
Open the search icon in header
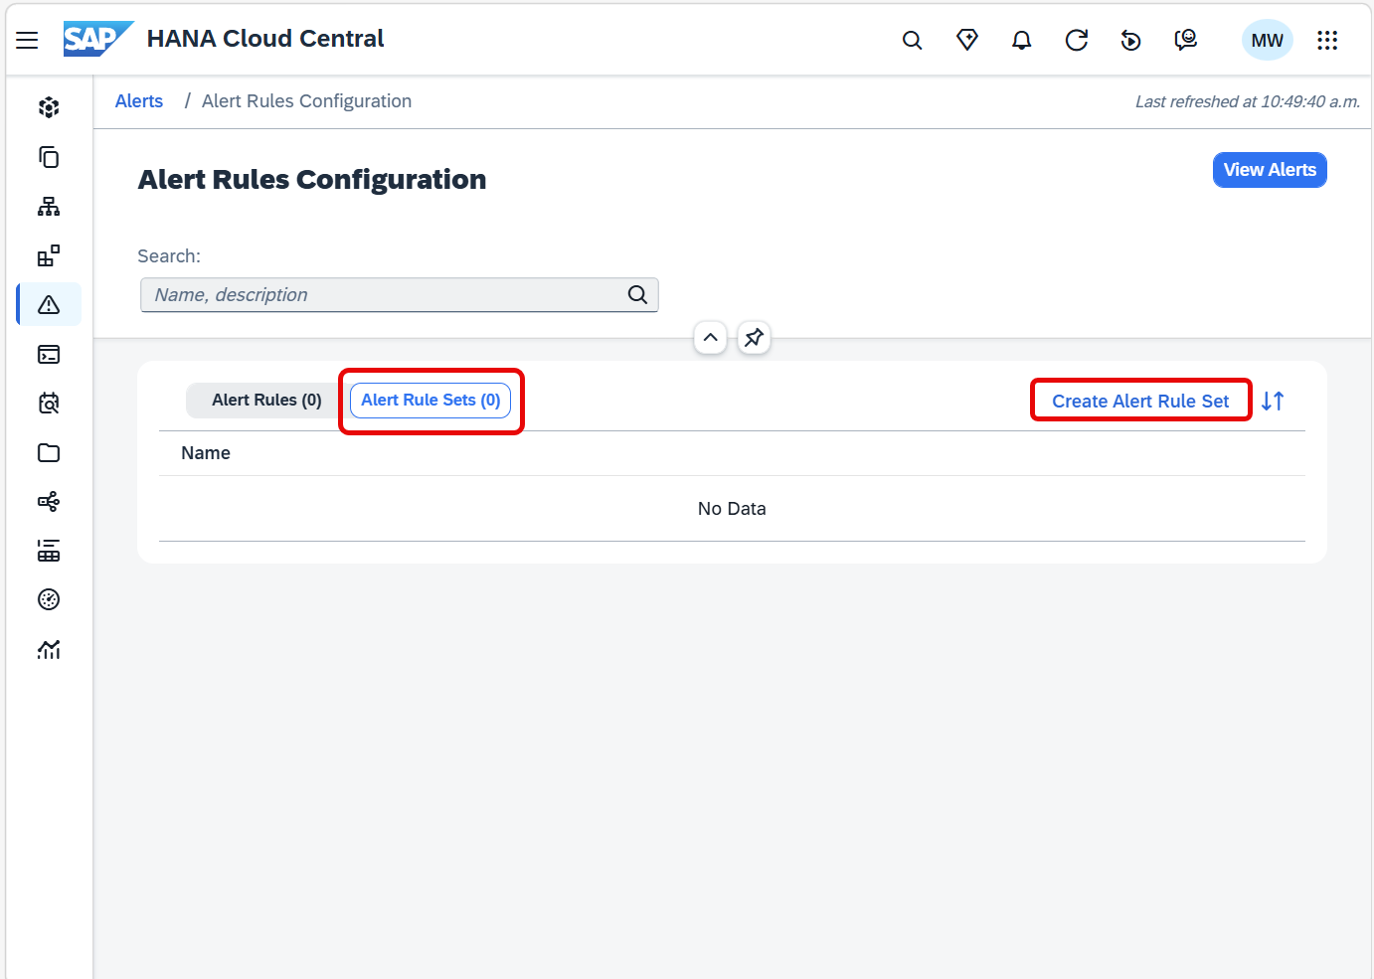coord(912,40)
